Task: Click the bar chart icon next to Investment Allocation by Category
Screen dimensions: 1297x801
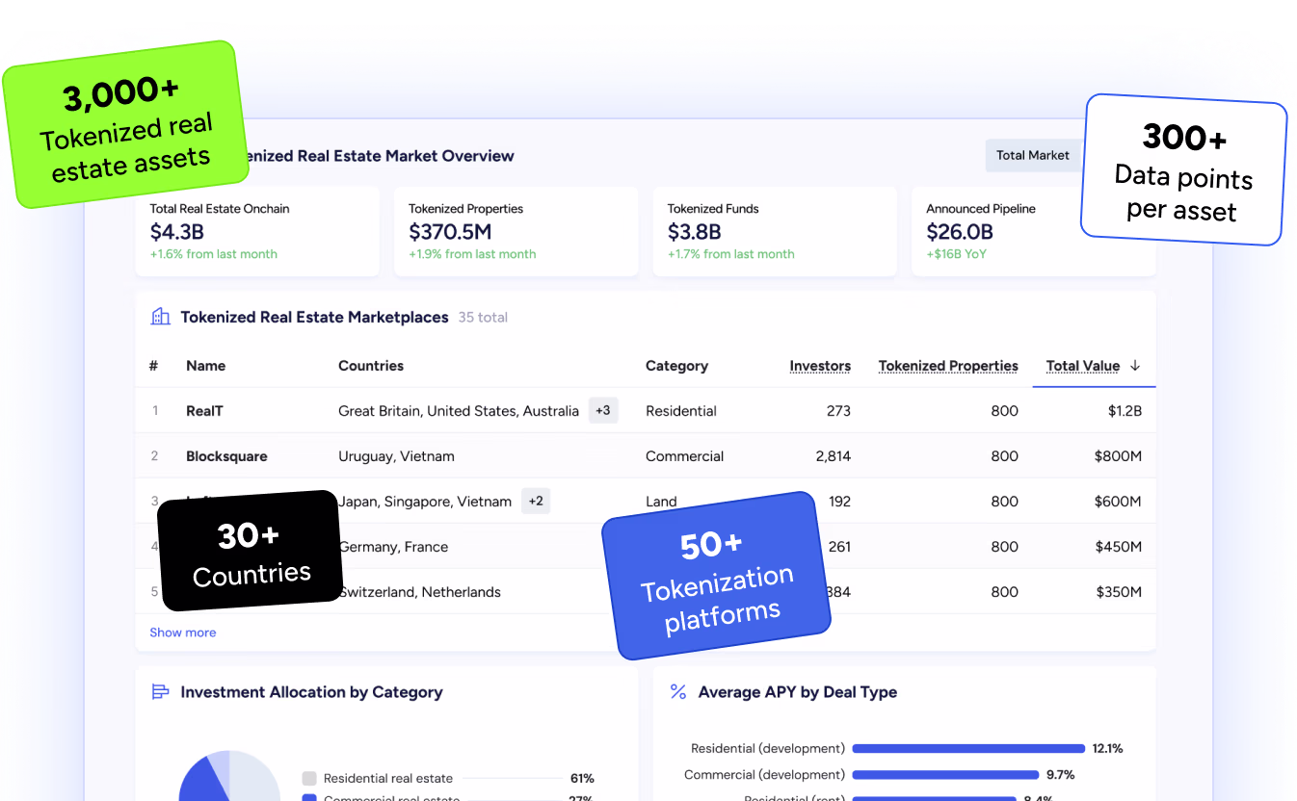Action: pos(160,691)
